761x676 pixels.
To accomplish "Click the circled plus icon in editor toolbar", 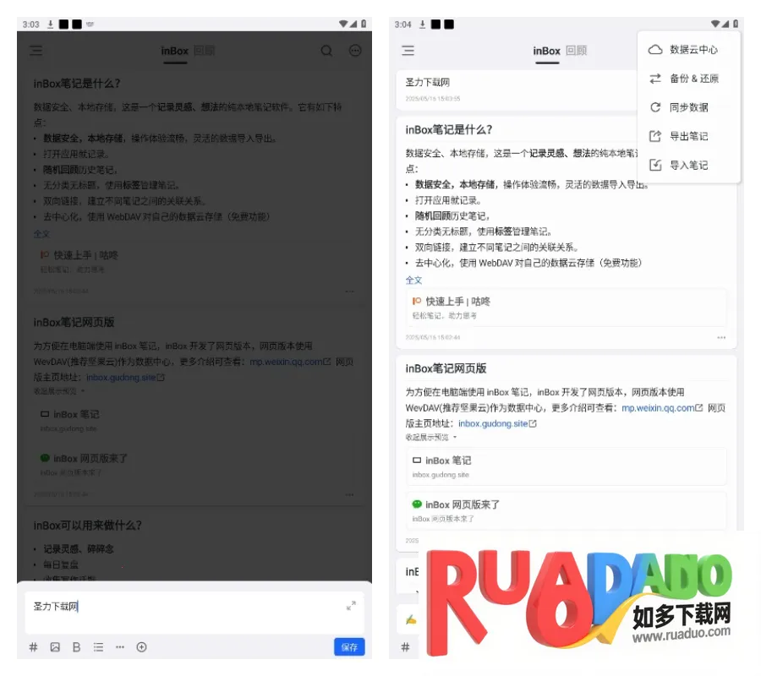I will click(142, 647).
